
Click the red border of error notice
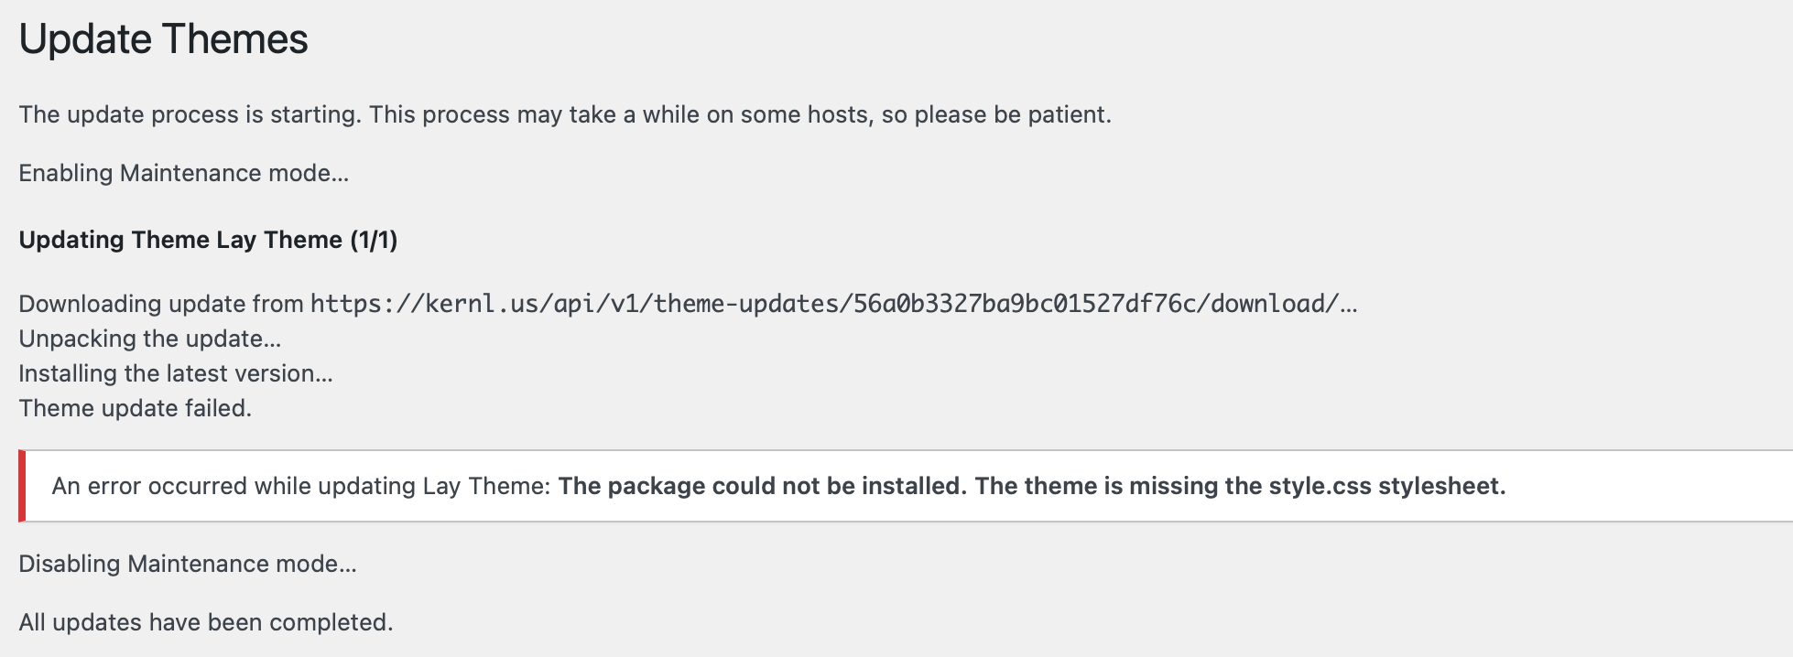coord(21,486)
